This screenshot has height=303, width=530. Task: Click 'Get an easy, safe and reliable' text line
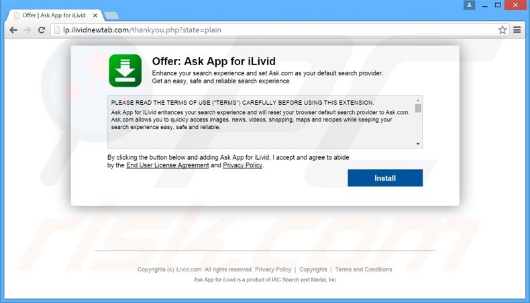coord(221,81)
